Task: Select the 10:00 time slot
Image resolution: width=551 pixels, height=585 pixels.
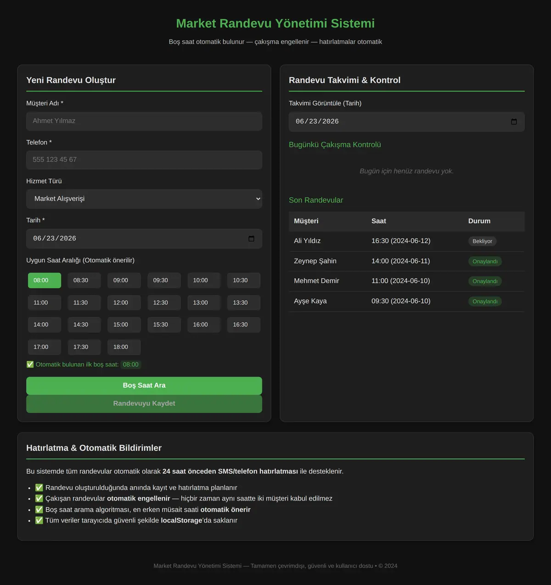Action: point(204,280)
